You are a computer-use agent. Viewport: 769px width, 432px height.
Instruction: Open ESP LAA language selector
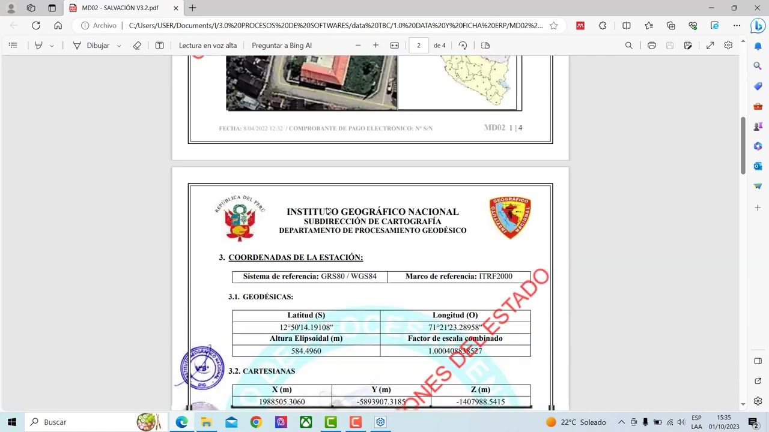pos(696,422)
